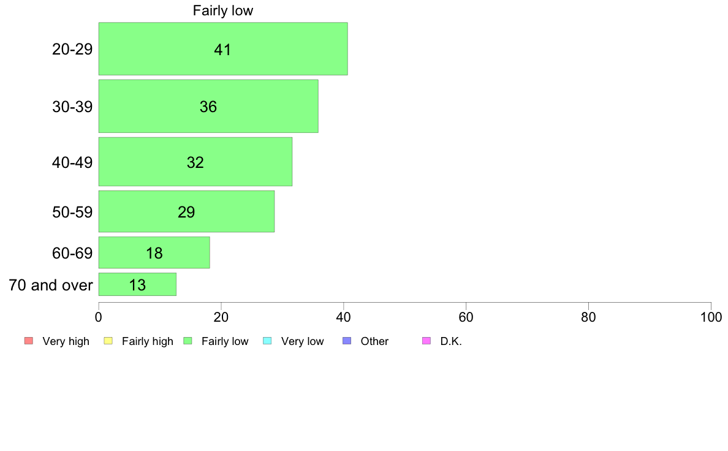Click the cyan Very low legend swatch
This screenshot has width=728, height=451.
coord(267,341)
